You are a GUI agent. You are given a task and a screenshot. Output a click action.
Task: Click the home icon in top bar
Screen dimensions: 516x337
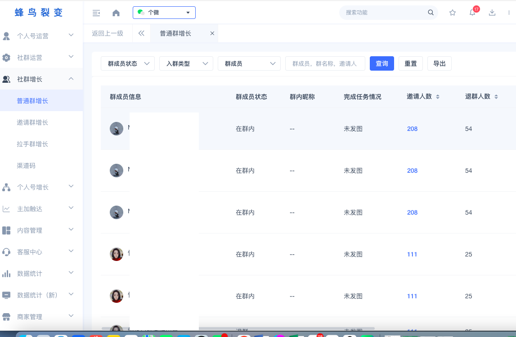click(116, 13)
